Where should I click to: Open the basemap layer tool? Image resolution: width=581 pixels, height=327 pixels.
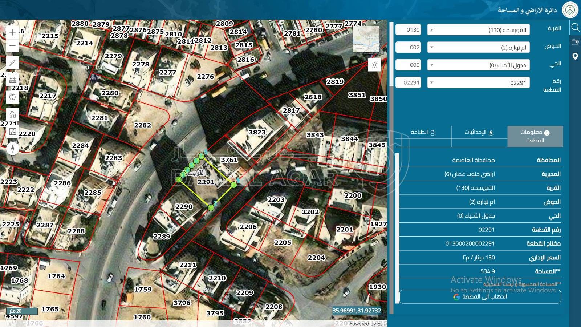click(x=12, y=132)
